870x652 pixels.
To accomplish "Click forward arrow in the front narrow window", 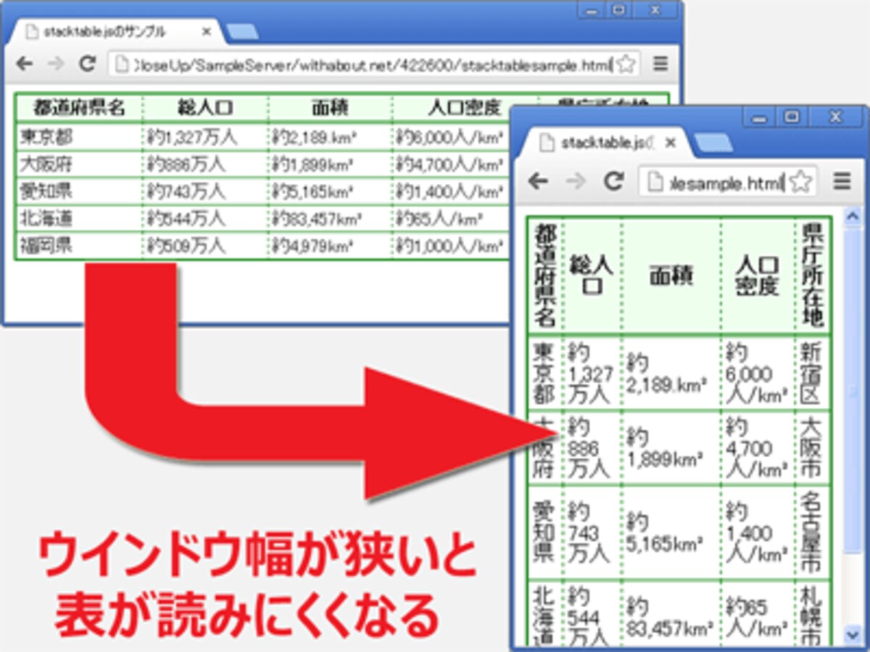I will pyautogui.click(x=576, y=181).
